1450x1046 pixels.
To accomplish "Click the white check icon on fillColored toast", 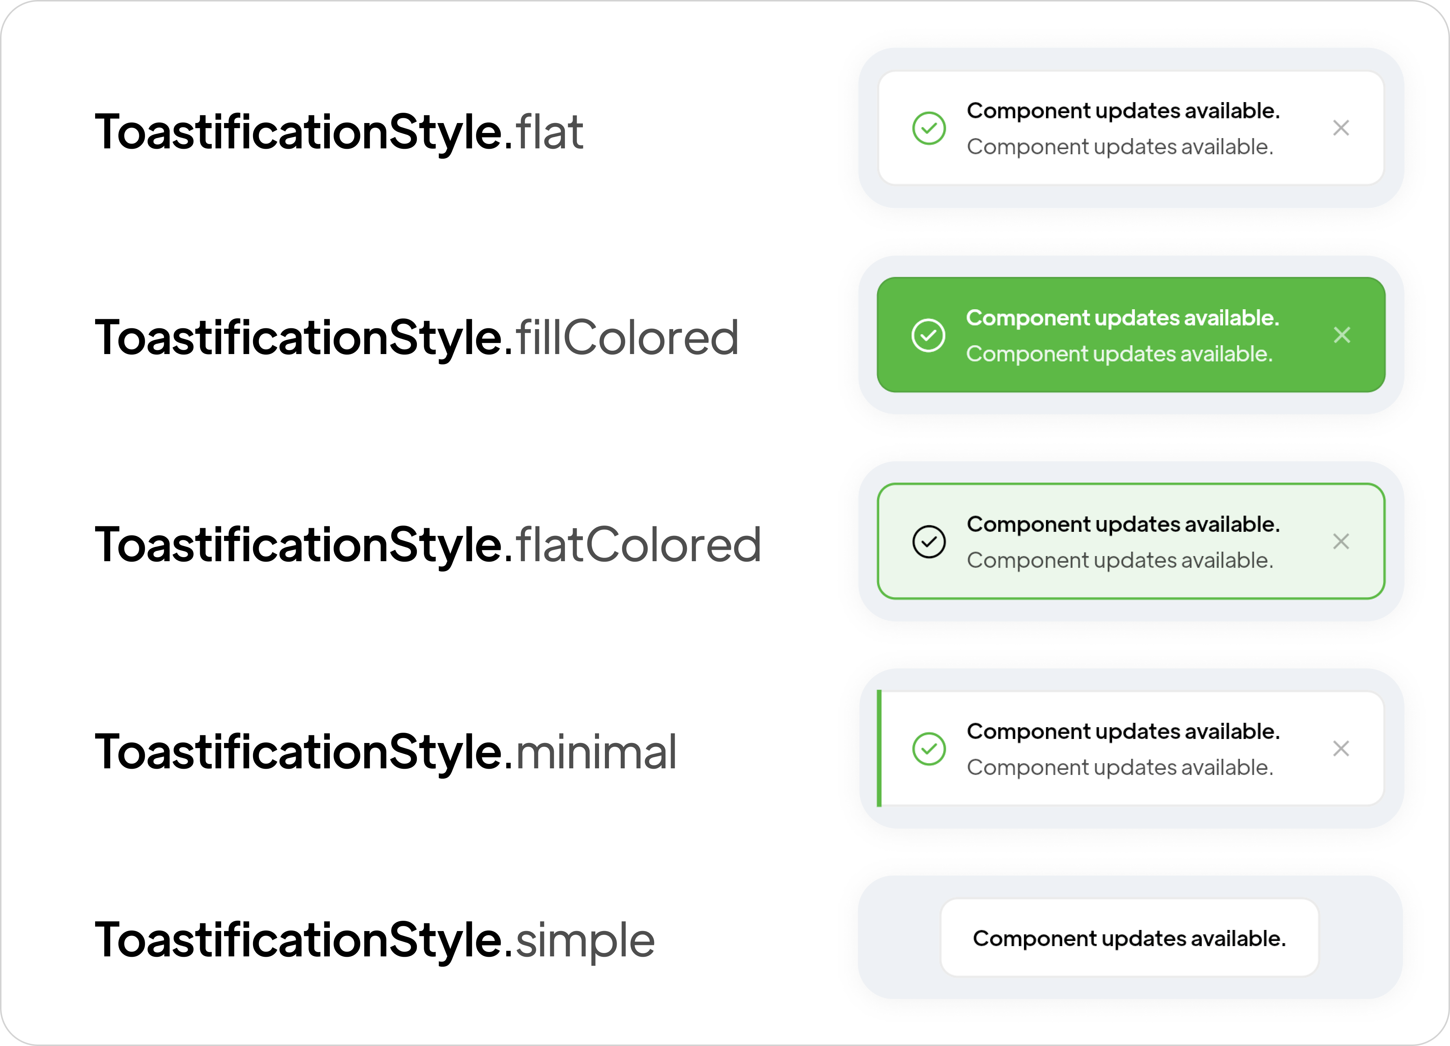I will [x=928, y=335].
